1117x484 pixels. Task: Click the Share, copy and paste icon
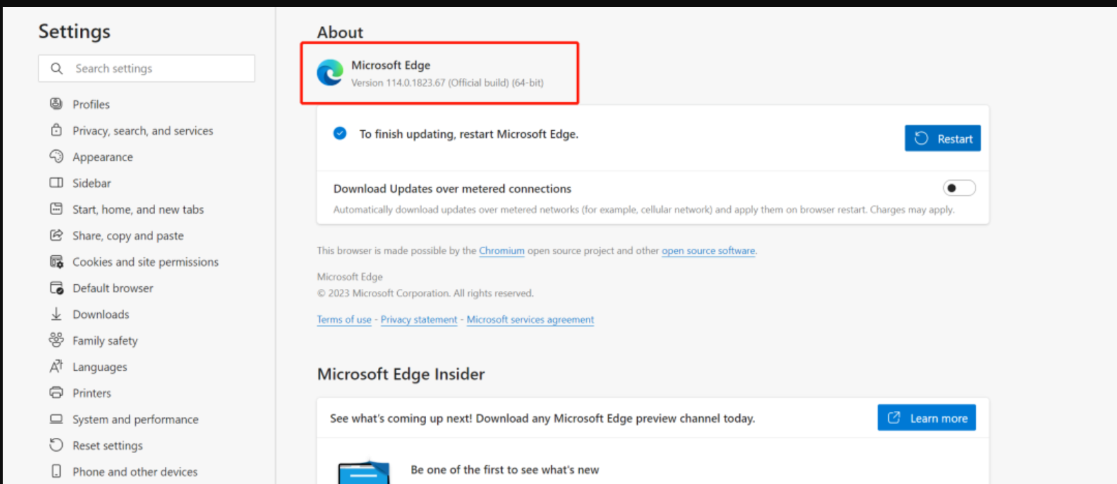point(56,235)
